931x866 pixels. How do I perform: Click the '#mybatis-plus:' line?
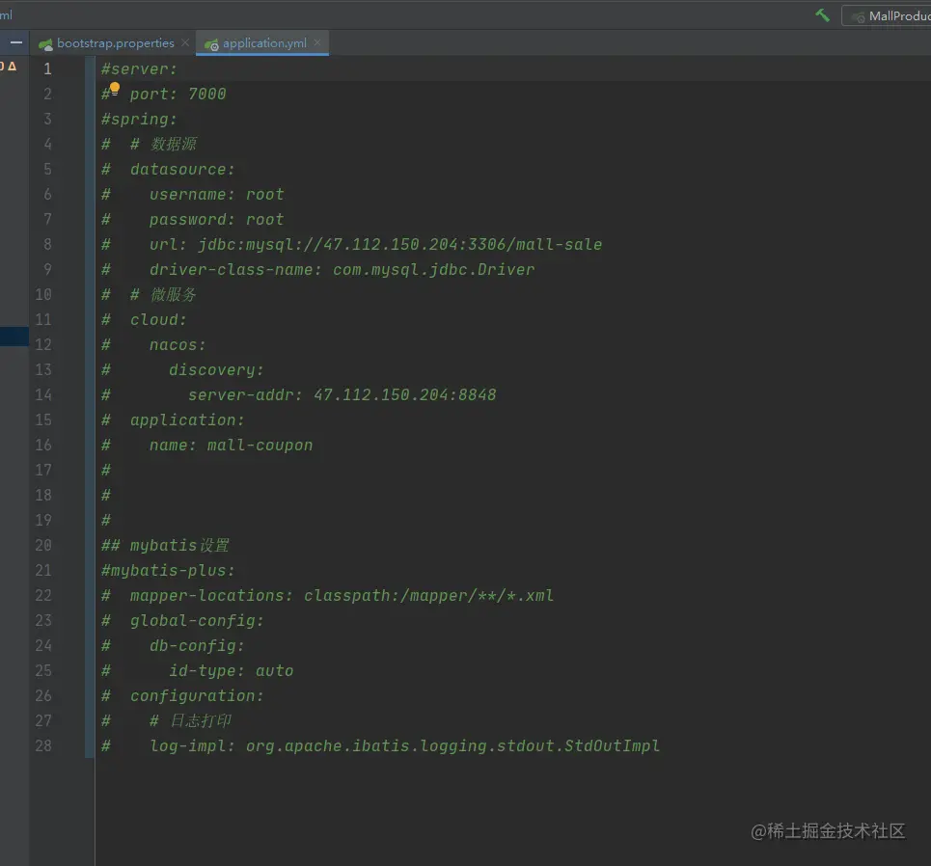(x=168, y=570)
